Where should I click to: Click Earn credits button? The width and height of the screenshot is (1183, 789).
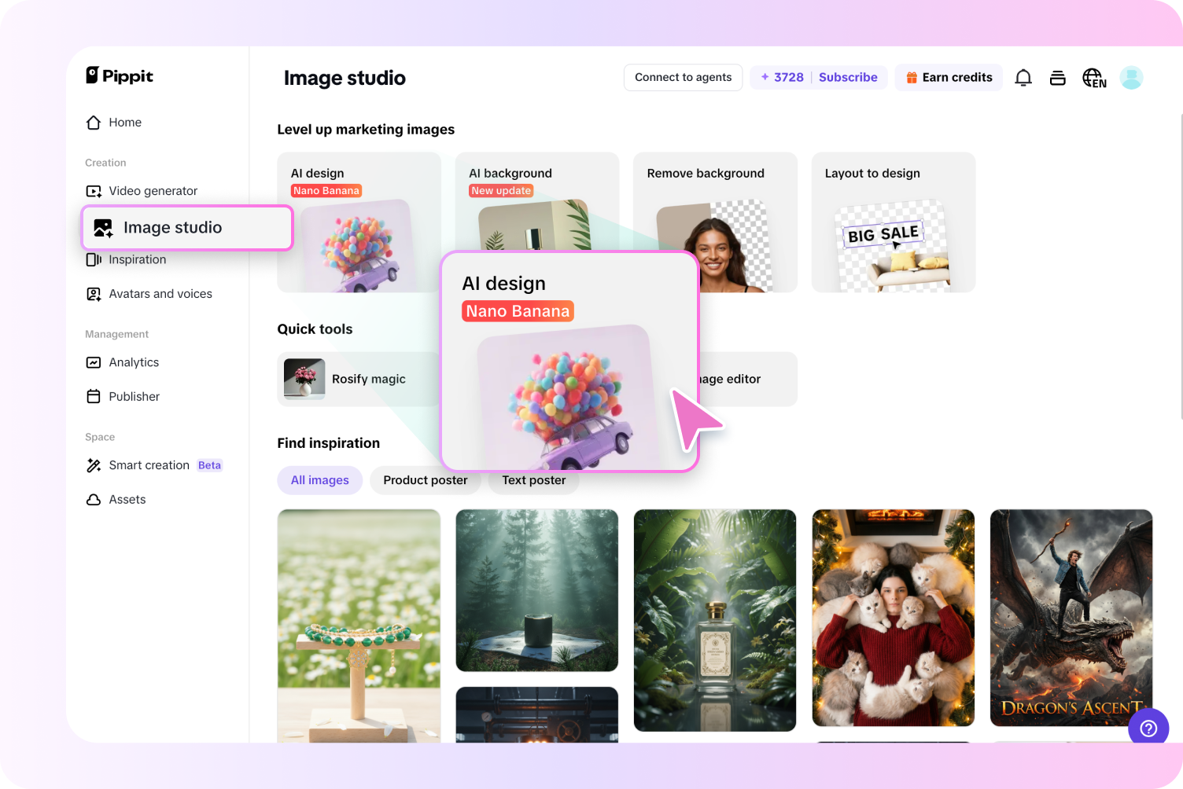(949, 77)
